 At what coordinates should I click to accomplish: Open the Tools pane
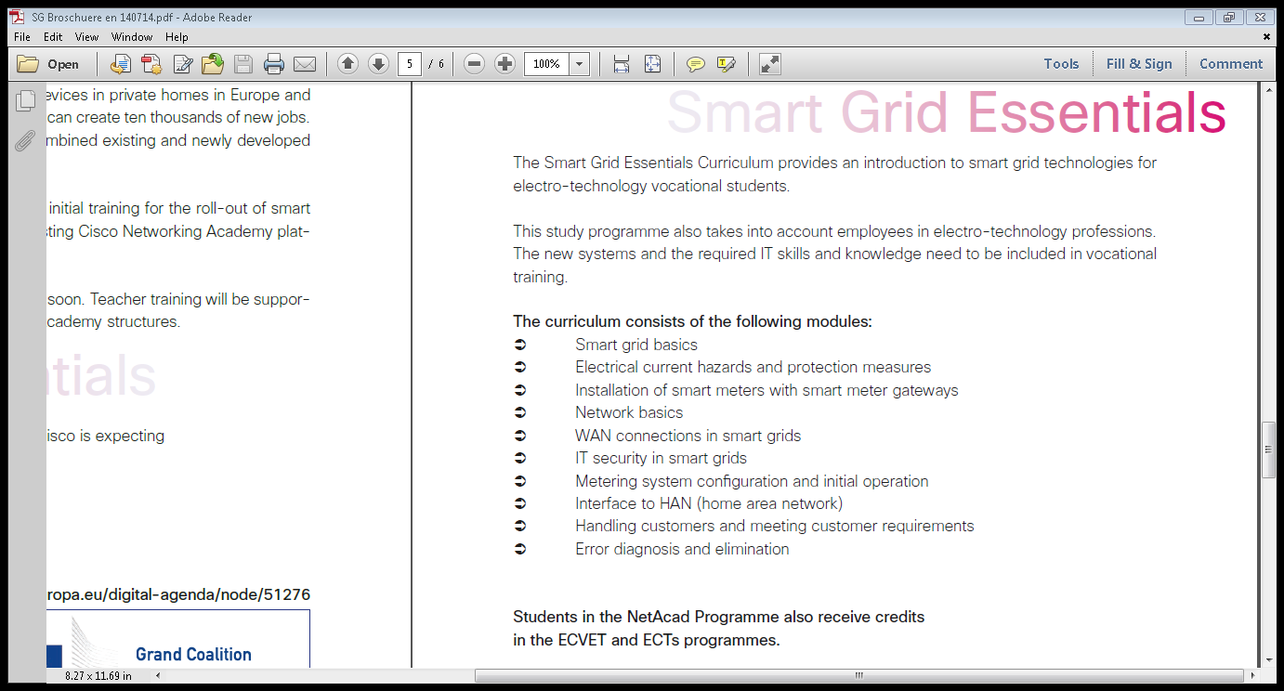[x=1061, y=64]
